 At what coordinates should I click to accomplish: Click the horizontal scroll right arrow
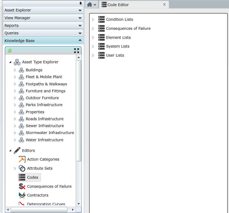pyautogui.click(x=73, y=210)
